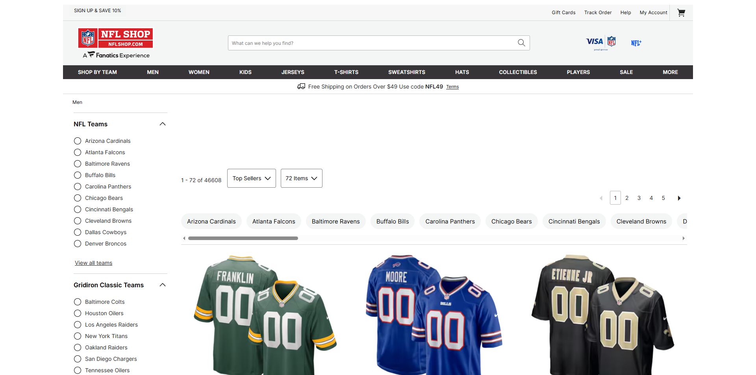The width and height of the screenshot is (756, 375).
Task: Click the next page arrow in pagination
Action: (679, 198)
